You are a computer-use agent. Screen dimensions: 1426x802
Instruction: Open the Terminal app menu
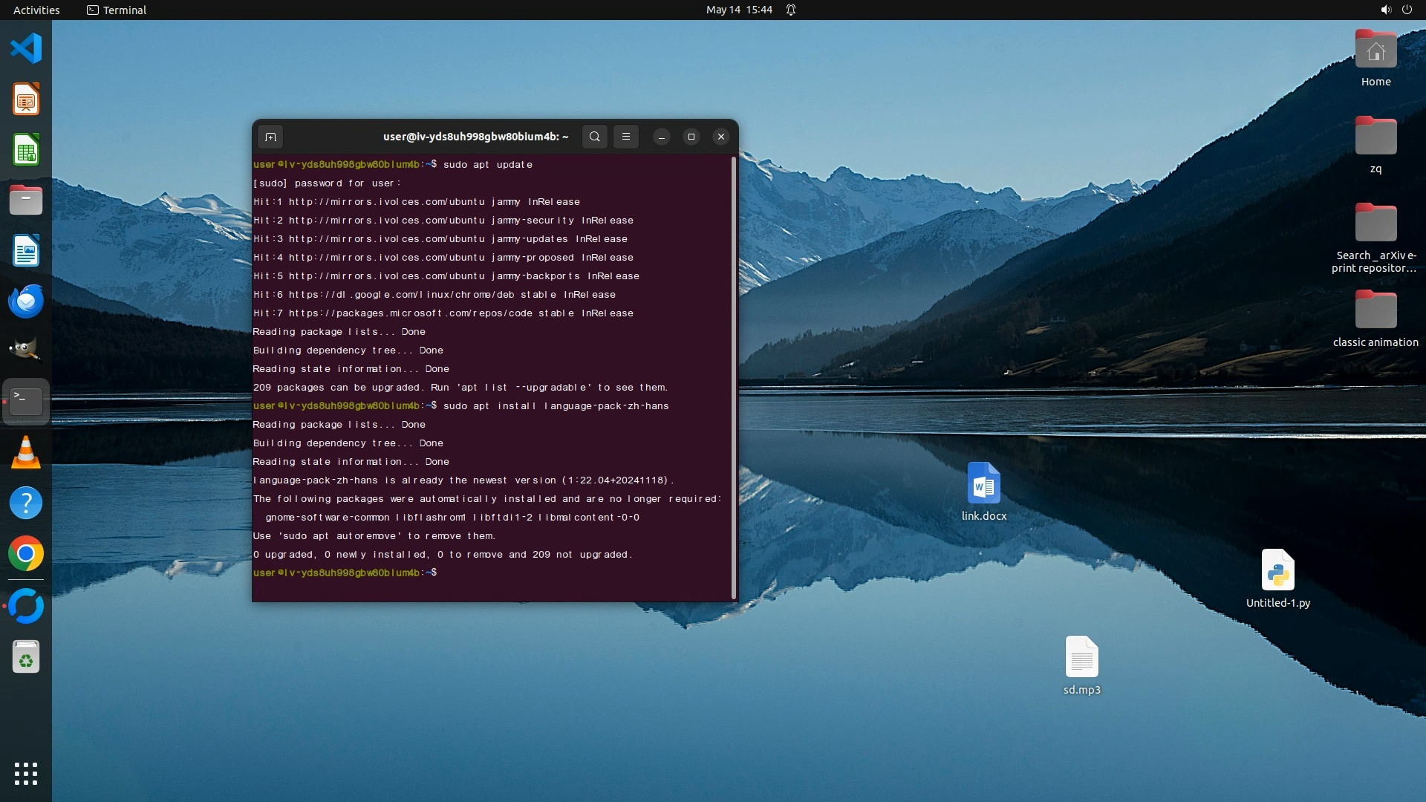[117, 10]
